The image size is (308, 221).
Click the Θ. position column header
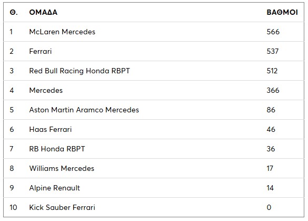click(14, 13)
